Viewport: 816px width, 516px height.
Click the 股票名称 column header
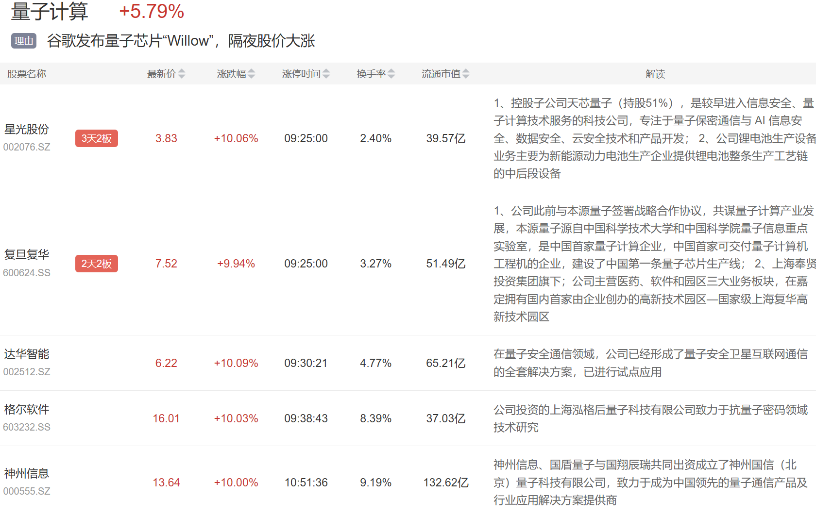27,74
